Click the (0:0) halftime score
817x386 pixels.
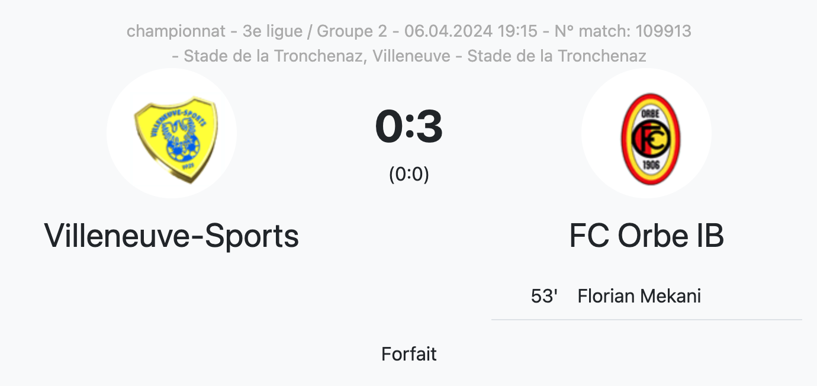click(409, 174)
